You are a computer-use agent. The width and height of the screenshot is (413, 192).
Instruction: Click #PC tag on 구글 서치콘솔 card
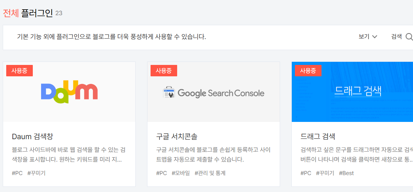click(x=162, y=173)
